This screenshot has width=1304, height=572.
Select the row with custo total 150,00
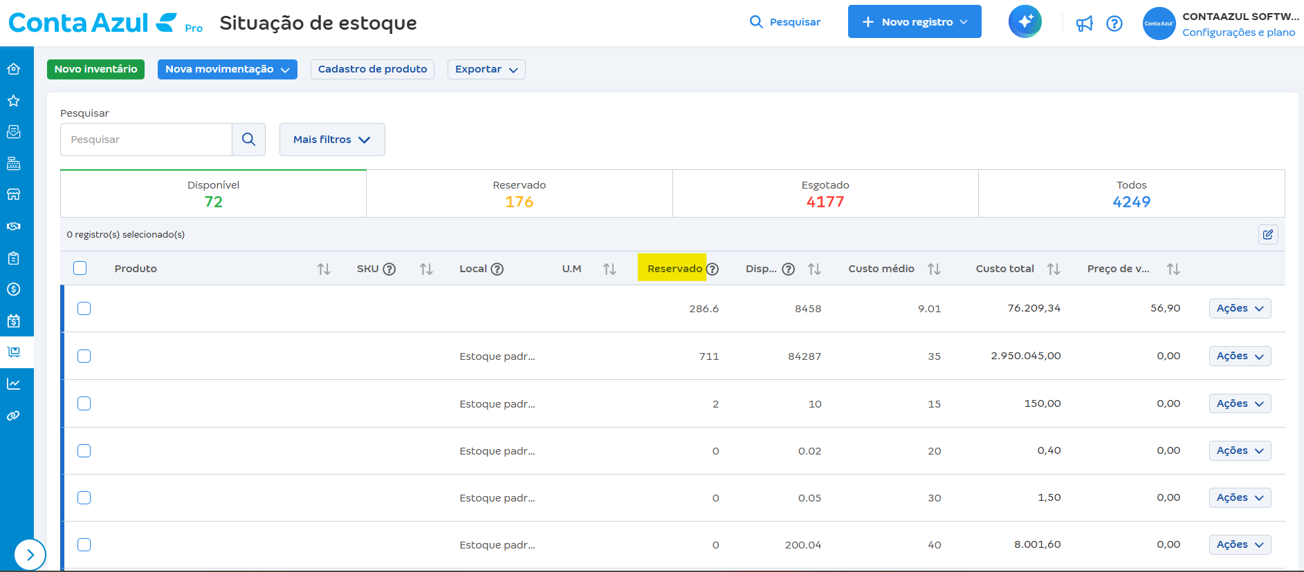84,403
